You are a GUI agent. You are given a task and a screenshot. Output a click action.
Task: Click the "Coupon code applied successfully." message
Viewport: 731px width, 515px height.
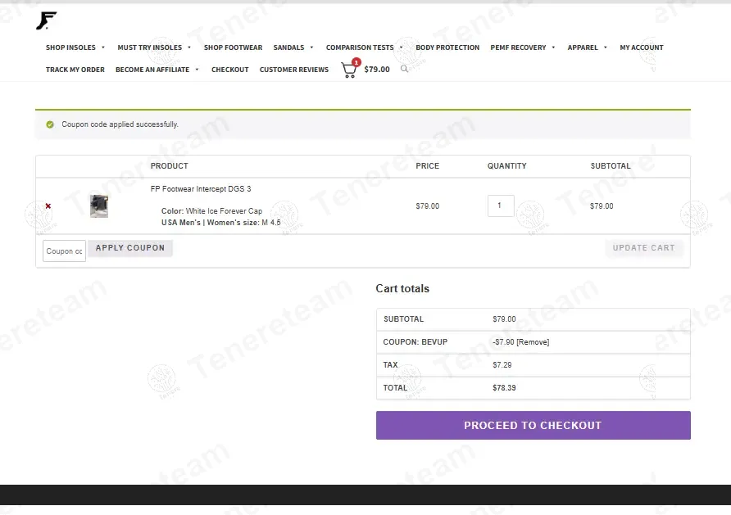[120, 124]
